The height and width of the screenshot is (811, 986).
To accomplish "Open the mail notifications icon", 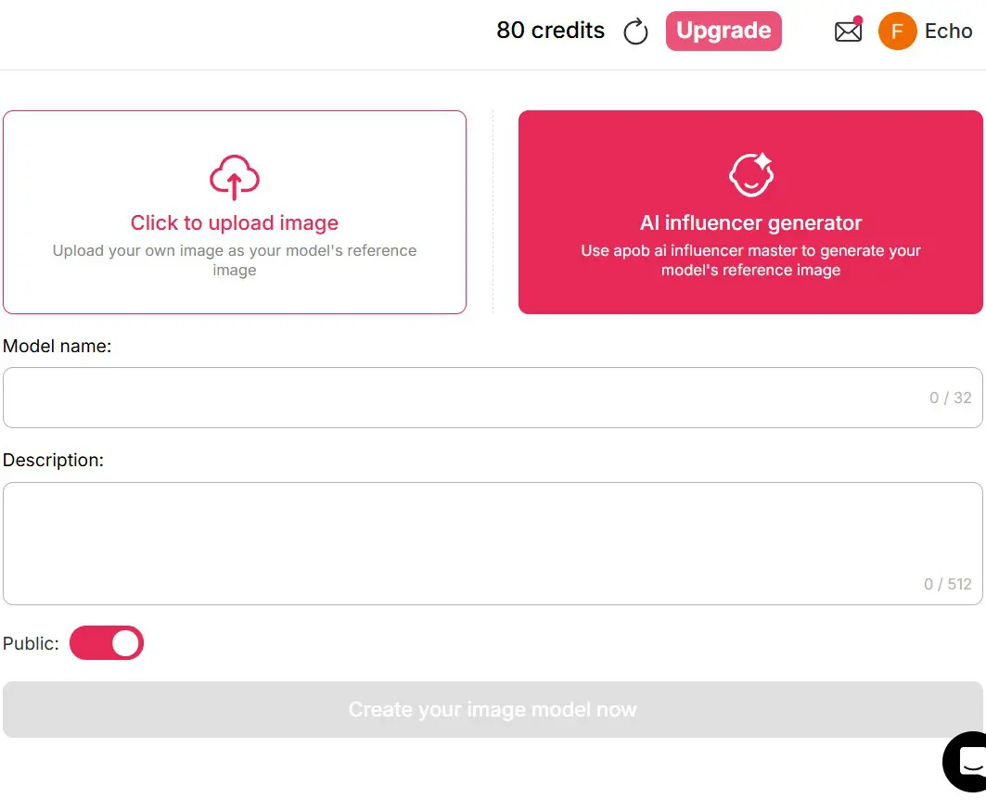I will coord(848,32).
